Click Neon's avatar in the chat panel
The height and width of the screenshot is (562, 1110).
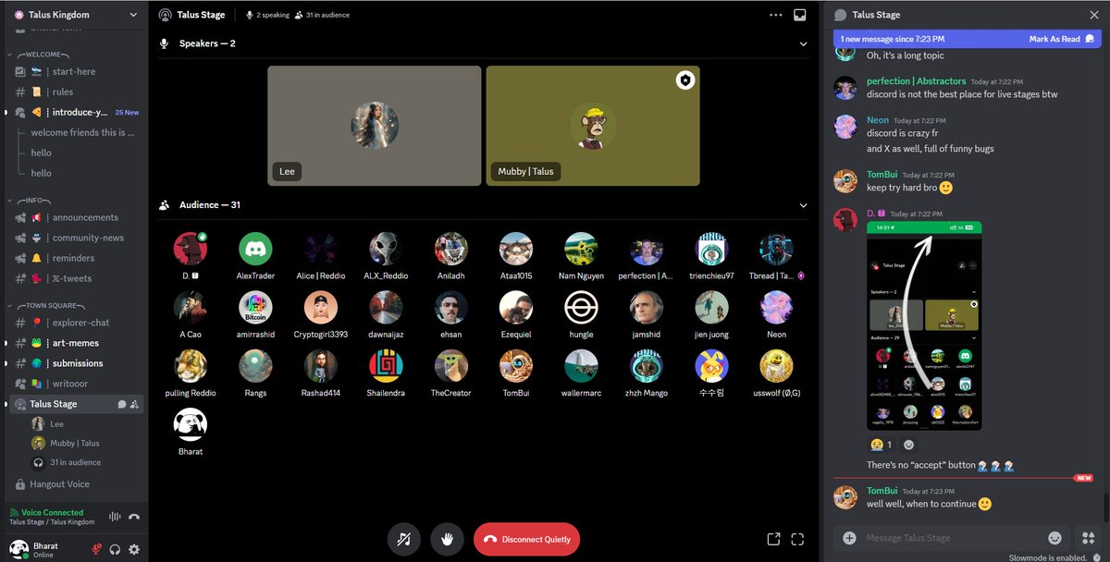click(845, 127)
